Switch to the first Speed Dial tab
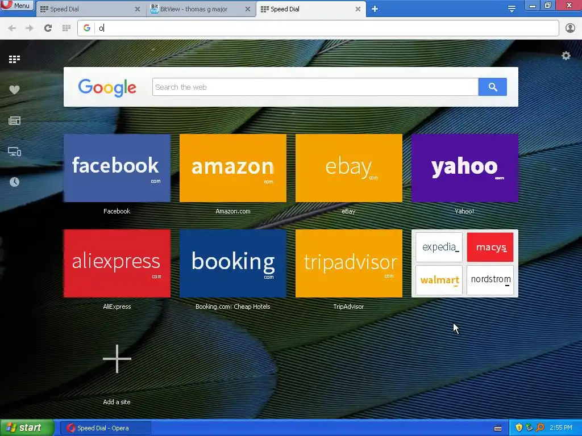Image resolution: width=582 pixels, height=436 pixels. [x=90, y=9]
